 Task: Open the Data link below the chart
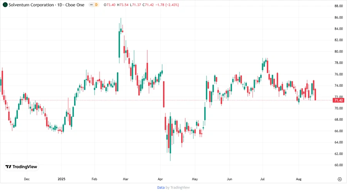pyautogui.click(x=161, y=188)
